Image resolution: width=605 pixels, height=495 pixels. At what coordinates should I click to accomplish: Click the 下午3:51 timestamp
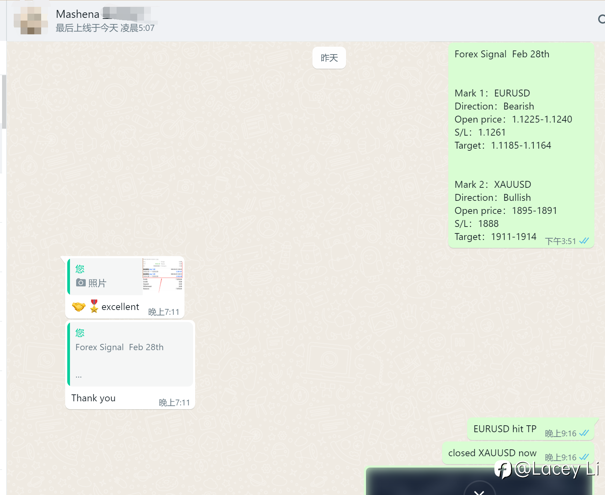(560, 241)
